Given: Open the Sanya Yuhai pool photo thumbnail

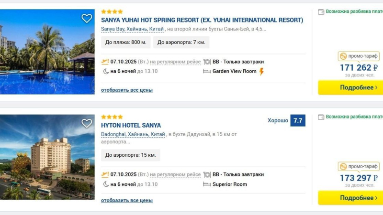Looking at the screenshot, I should tap(47, 52).
